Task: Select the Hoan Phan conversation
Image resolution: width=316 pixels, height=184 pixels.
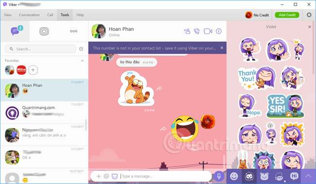Action: click(x=44, y=90)
